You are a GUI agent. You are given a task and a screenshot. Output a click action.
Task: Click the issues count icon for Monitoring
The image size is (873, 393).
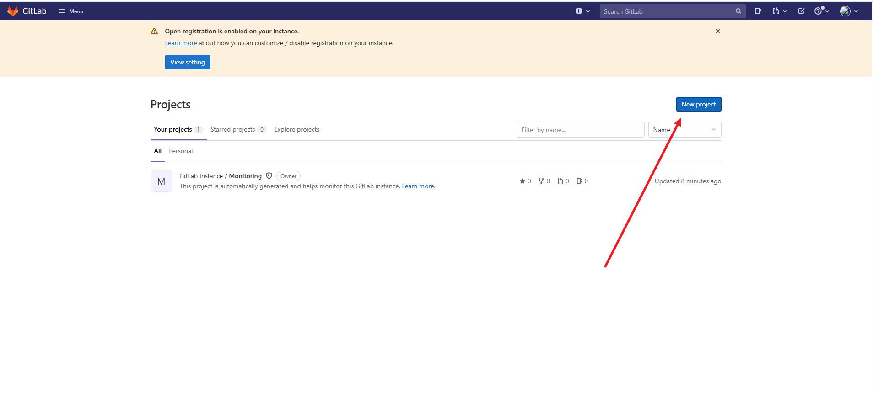[x=582, y=181]
